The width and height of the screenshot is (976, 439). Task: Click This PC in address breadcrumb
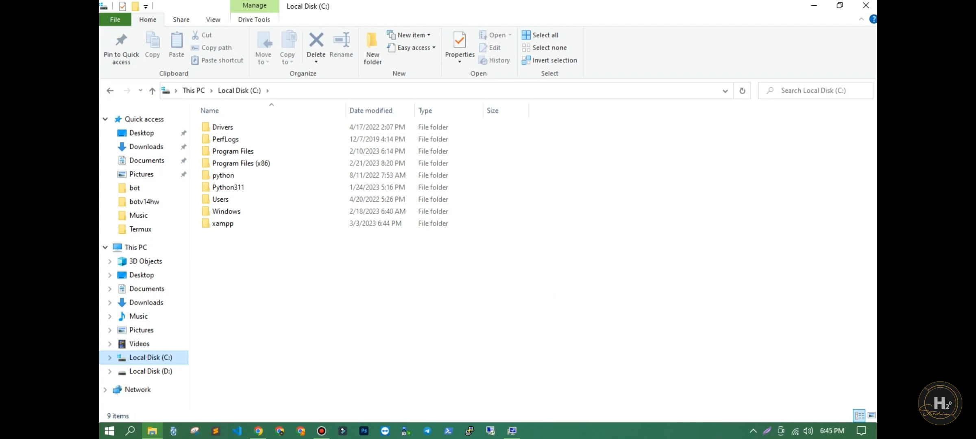[194, 91]
